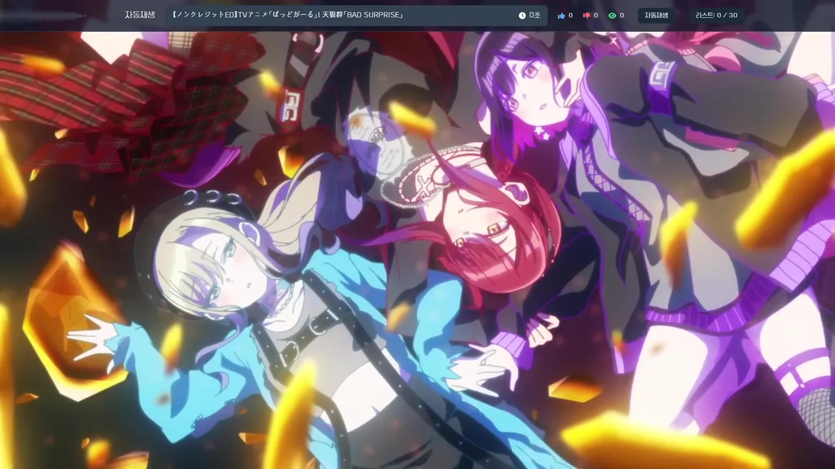Click the clock icon beside 0초
Image resolution: width=835 pixels, height=469 pixels.
click(522, 15)
